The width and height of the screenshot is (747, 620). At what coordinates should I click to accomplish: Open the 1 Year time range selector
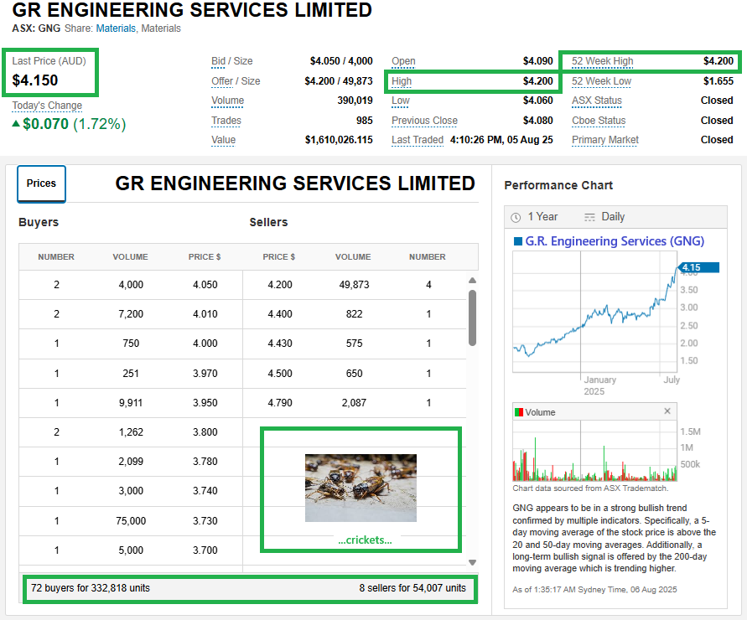[x=534, y=217]
